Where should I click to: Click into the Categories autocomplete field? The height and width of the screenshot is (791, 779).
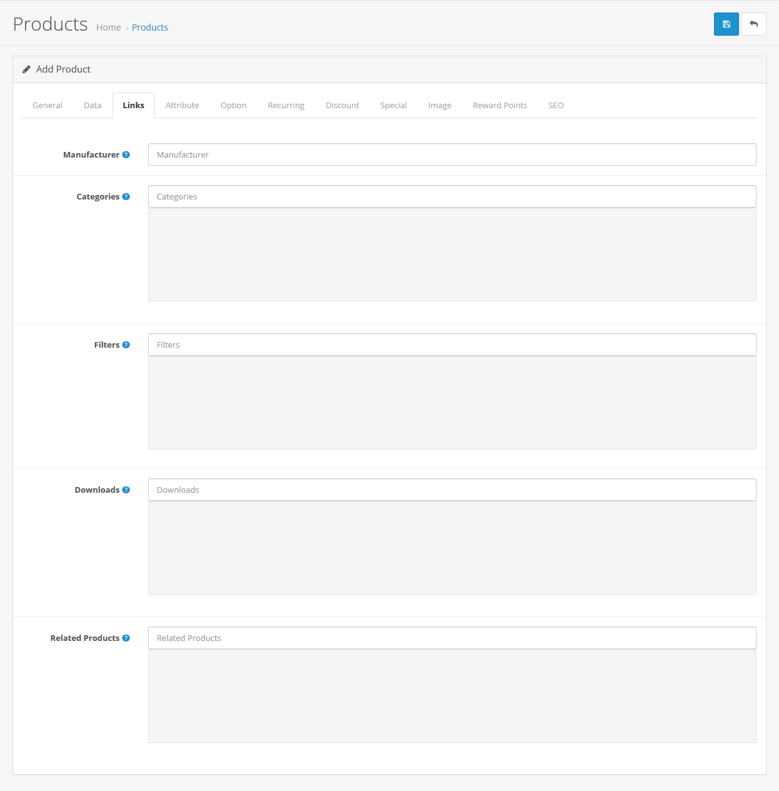pos(451,196)
